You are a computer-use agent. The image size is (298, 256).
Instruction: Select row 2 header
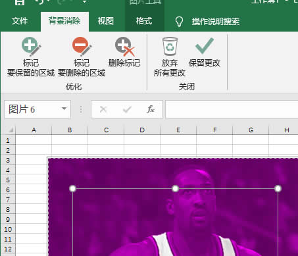[x=8, y=150]
